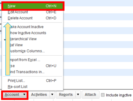Open the Reports dropdown arrow
This screenshot has width=133, height=101.
pos(78,94)
